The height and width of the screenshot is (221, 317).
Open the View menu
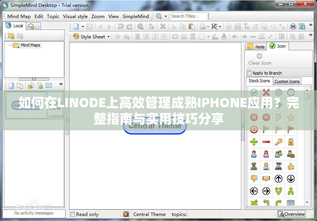coord(113,17)
